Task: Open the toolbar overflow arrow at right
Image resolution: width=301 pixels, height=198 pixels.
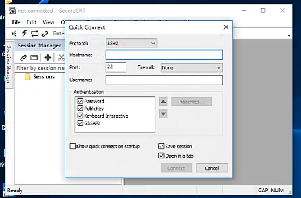Action: pos(289,35)
